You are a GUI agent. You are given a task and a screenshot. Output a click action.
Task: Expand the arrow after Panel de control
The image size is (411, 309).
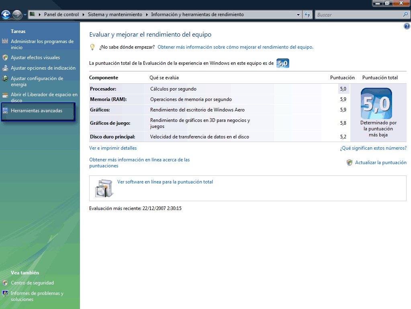pos(84,14)
